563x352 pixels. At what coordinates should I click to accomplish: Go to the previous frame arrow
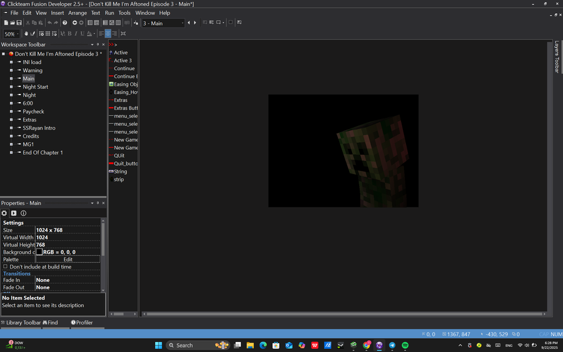pos(189,23)
